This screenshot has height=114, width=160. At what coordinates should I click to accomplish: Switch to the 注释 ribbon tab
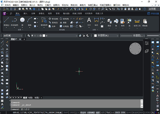point(33,13)
